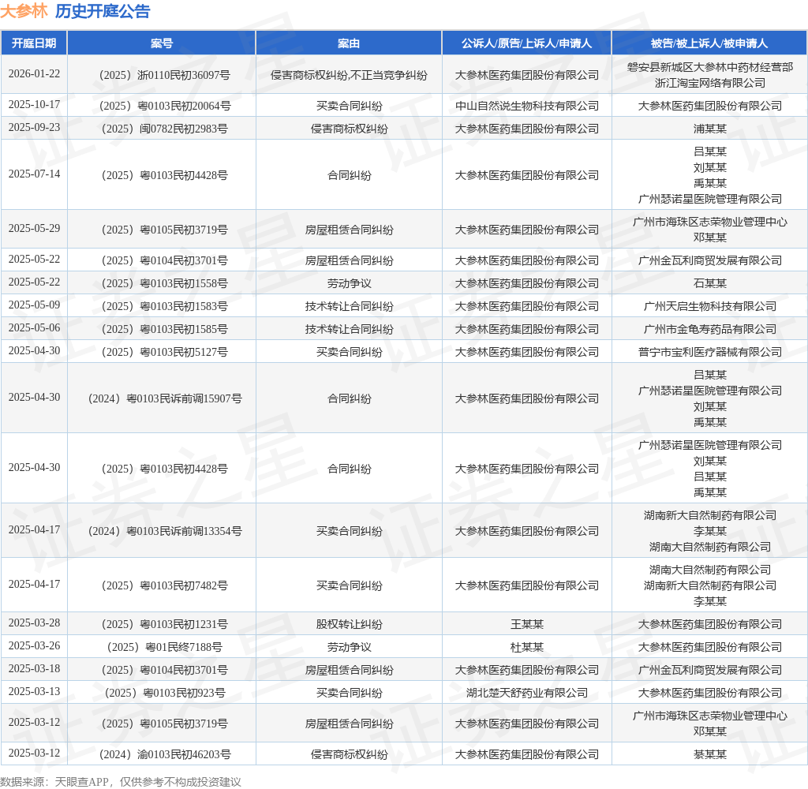Click case number 粤0103民初1585号

(x=165, y=329)
